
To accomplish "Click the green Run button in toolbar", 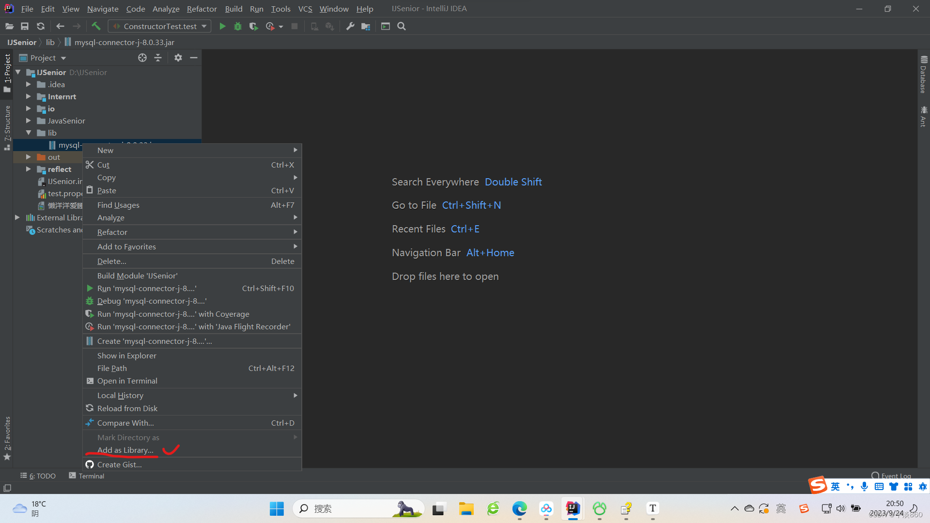I will pyautogui.click(x=222, y=26).
